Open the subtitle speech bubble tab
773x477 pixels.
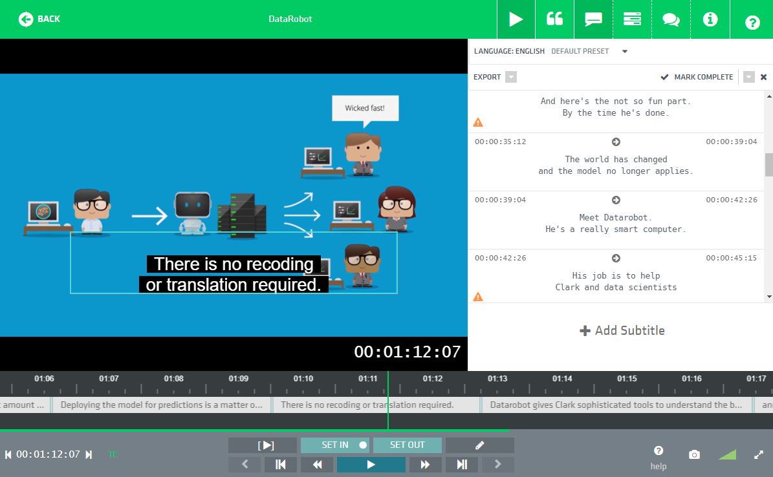[593, 19]
